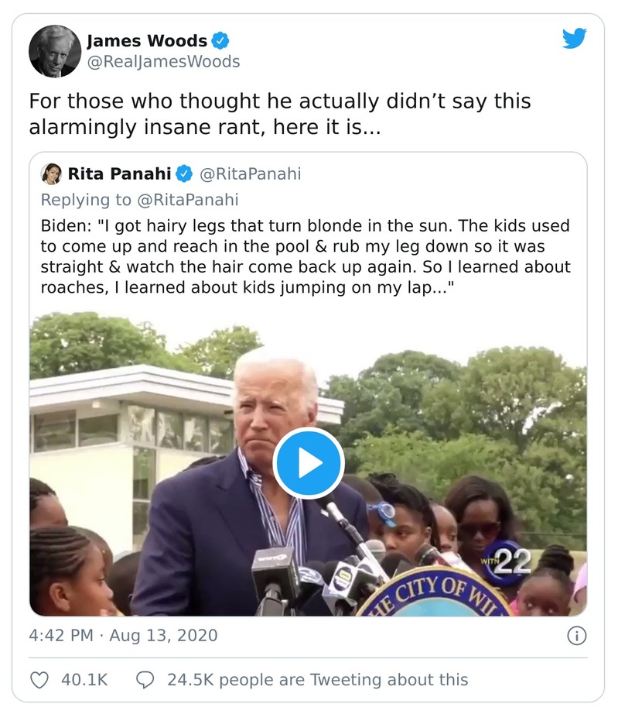The width and height of the screenshot is (618, 714).
Task: Open the 4:42 PM Aug 13, 2020 timestamp
Action: point(123,636)
